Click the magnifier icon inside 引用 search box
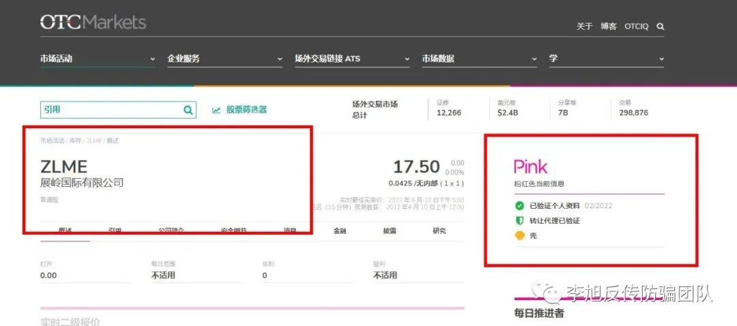737x326 pixels. [x=188, y=110]
